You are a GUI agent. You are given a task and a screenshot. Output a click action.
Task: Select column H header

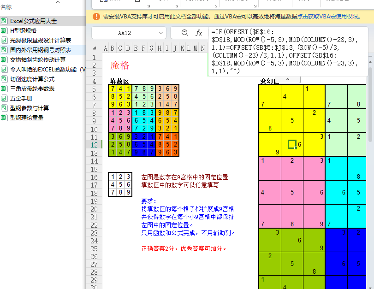pos(160,48)
